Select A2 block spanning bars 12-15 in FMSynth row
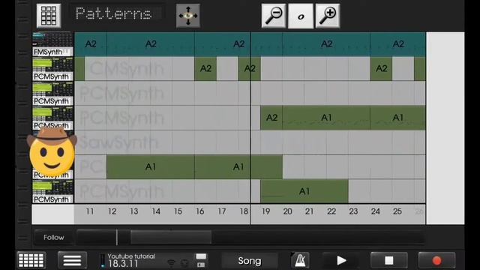Screen dimensions: 480x270 (151, 44)
